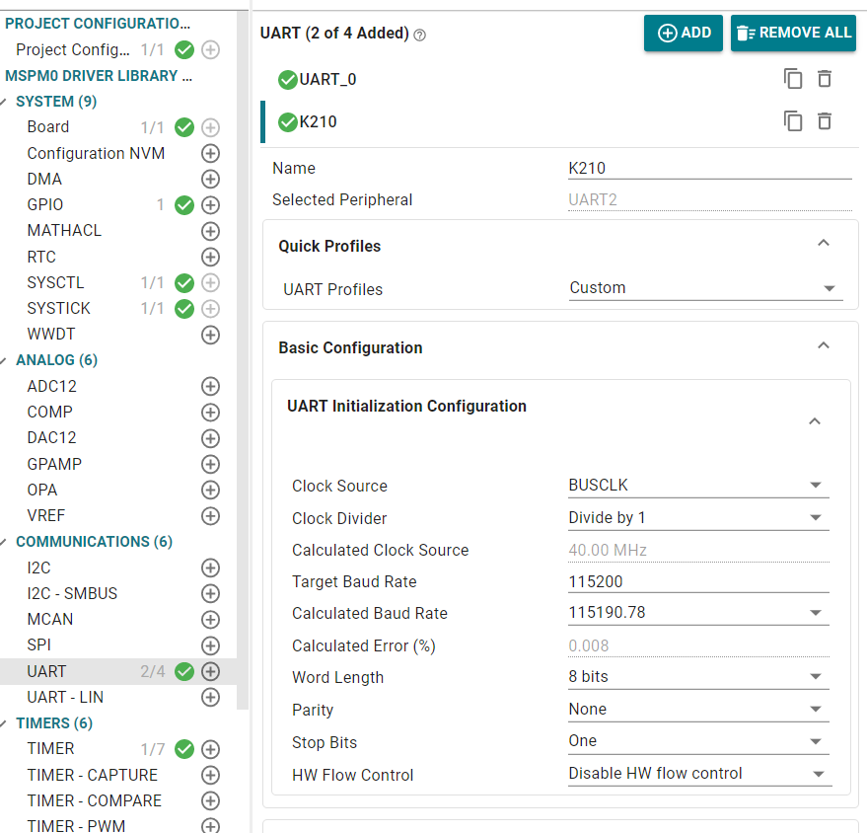
Task: Collapse UART Initialization Configuration section
Action: (815, 421)
